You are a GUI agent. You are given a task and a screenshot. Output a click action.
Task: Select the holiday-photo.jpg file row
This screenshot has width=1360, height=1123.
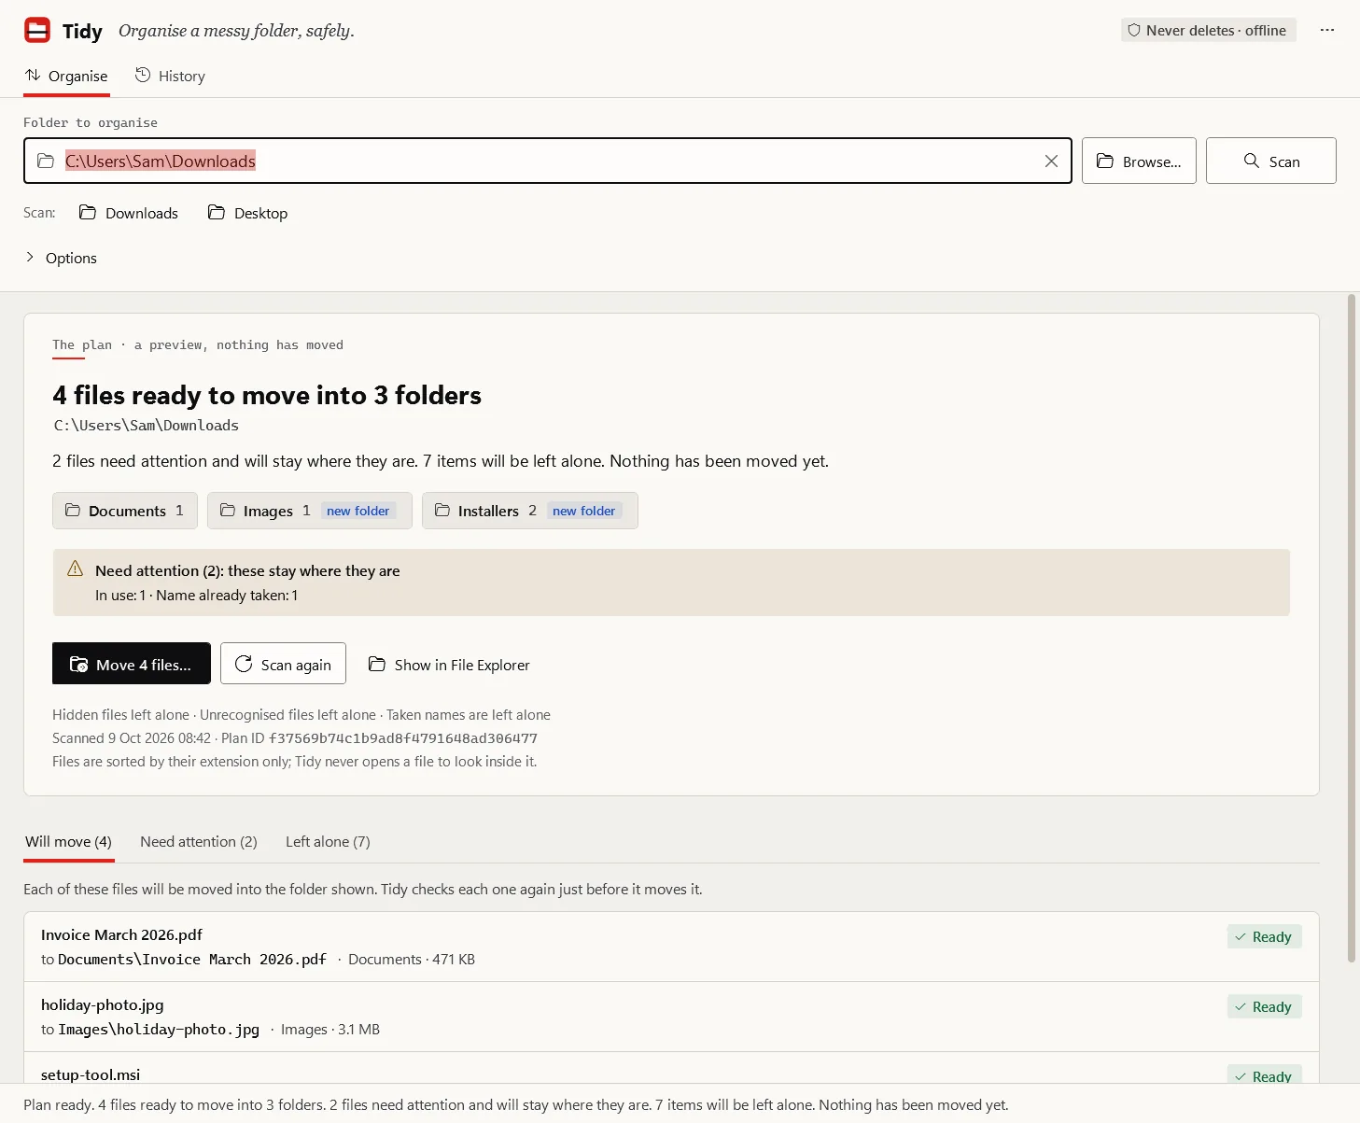(671, 1017)
